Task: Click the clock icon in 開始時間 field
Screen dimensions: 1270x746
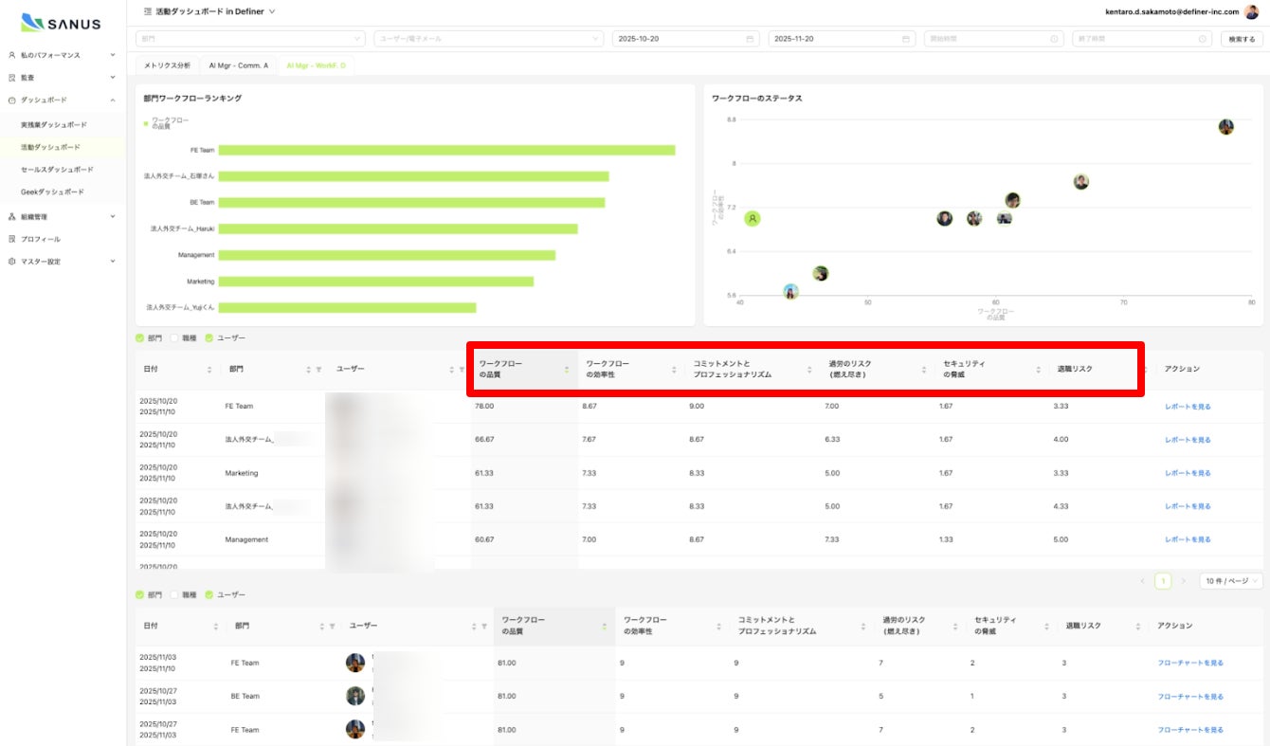Action: [x=1055, y=39]
